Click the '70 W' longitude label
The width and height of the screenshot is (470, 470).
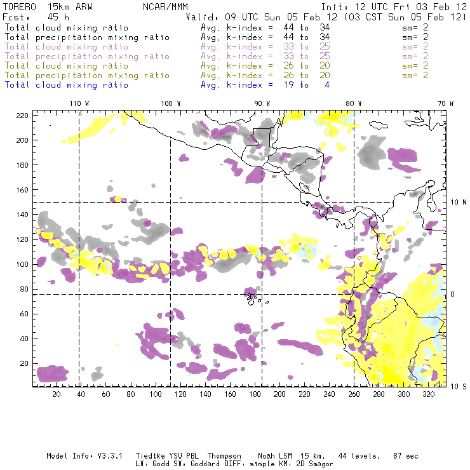pyautogui.click(x=445, y=104)
